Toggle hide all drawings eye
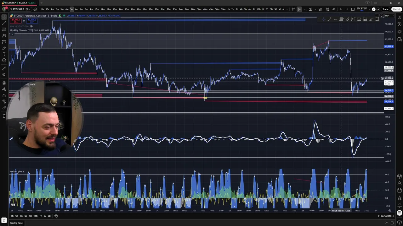This screenshot has height=226, width=403. click(x=4, y=101)
